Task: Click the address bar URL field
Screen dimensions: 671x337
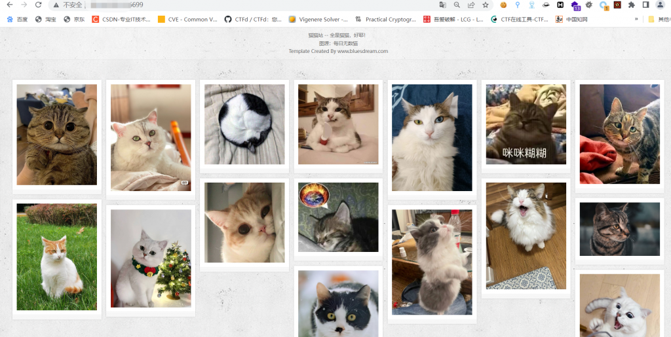Action: [x=262, y=5]
